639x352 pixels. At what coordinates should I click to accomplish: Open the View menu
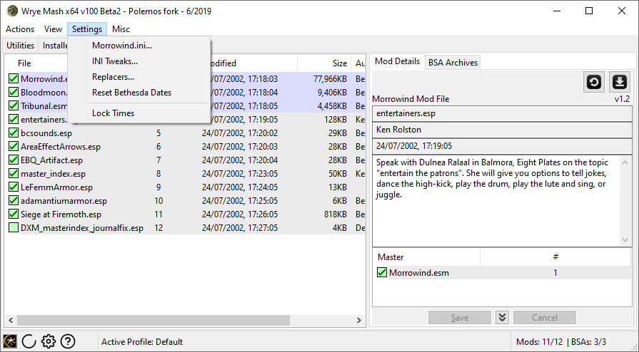click(53, 29)
